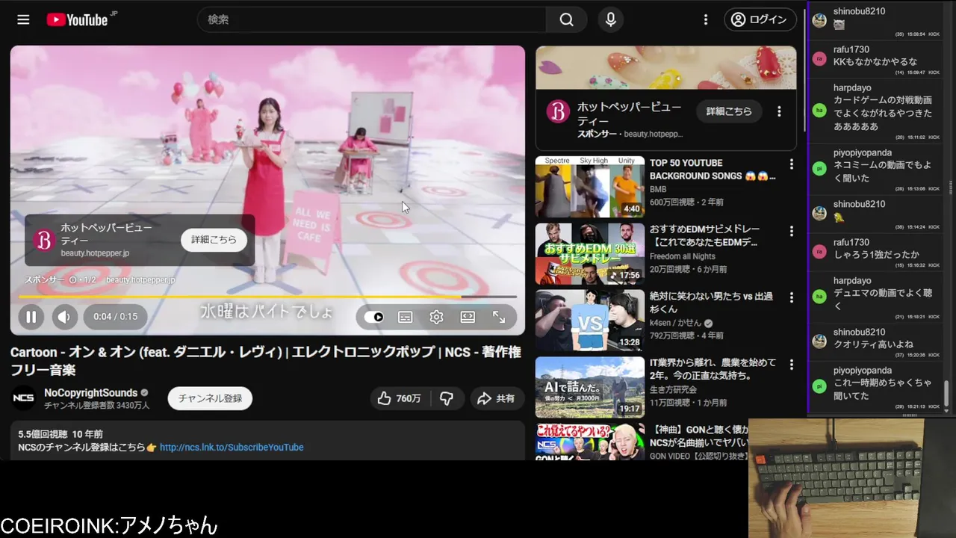
Task: Click the beauty.hotpepper.jp link under the player
Action: tap(140, 279)
